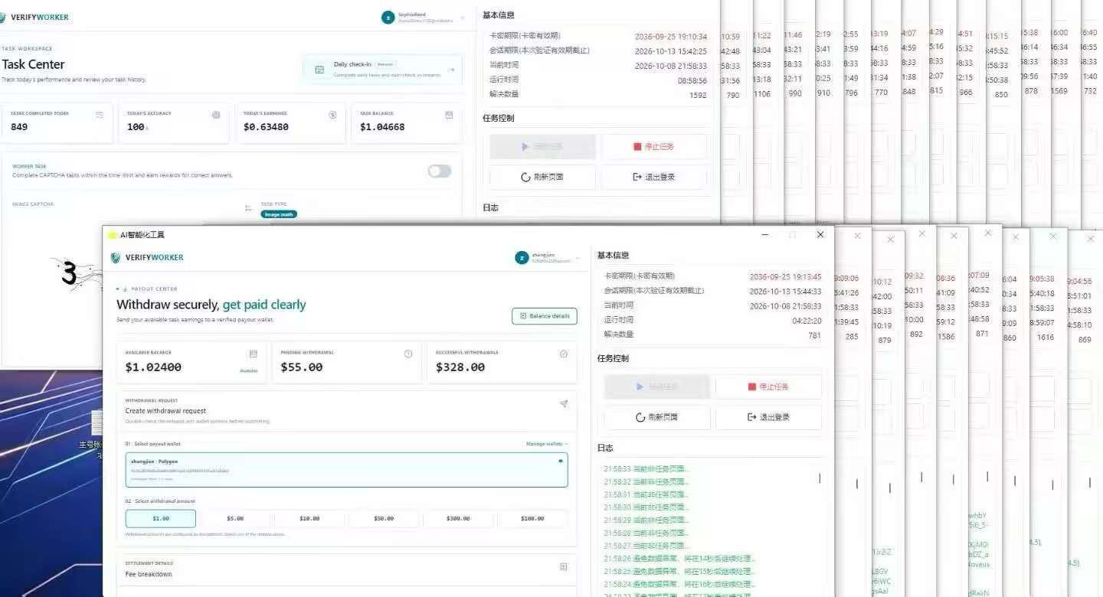The image size is (1103, 597).
Task: Click 刷新页面 in the back Task Center window
Action: click(542, 177)
